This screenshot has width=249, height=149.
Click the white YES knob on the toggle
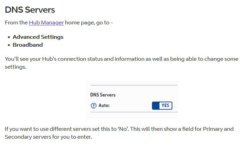(x=165, y=105)
